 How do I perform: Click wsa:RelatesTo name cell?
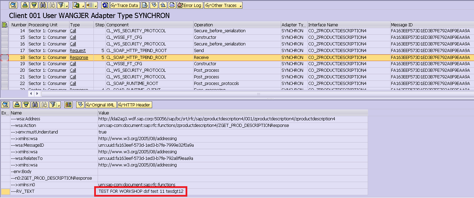click(54, 158)
